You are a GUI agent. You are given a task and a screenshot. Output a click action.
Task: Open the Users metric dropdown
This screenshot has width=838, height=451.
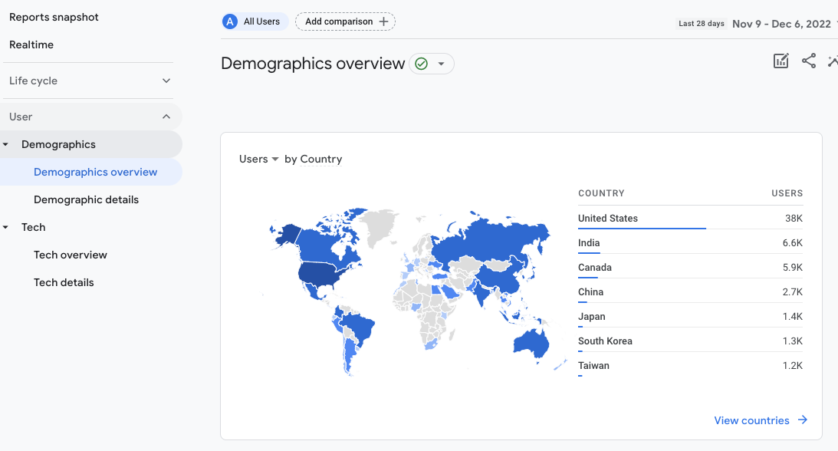pos(258,160)
